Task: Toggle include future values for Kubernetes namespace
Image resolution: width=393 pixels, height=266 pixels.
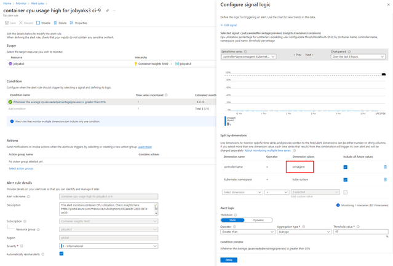Action: 346,179
